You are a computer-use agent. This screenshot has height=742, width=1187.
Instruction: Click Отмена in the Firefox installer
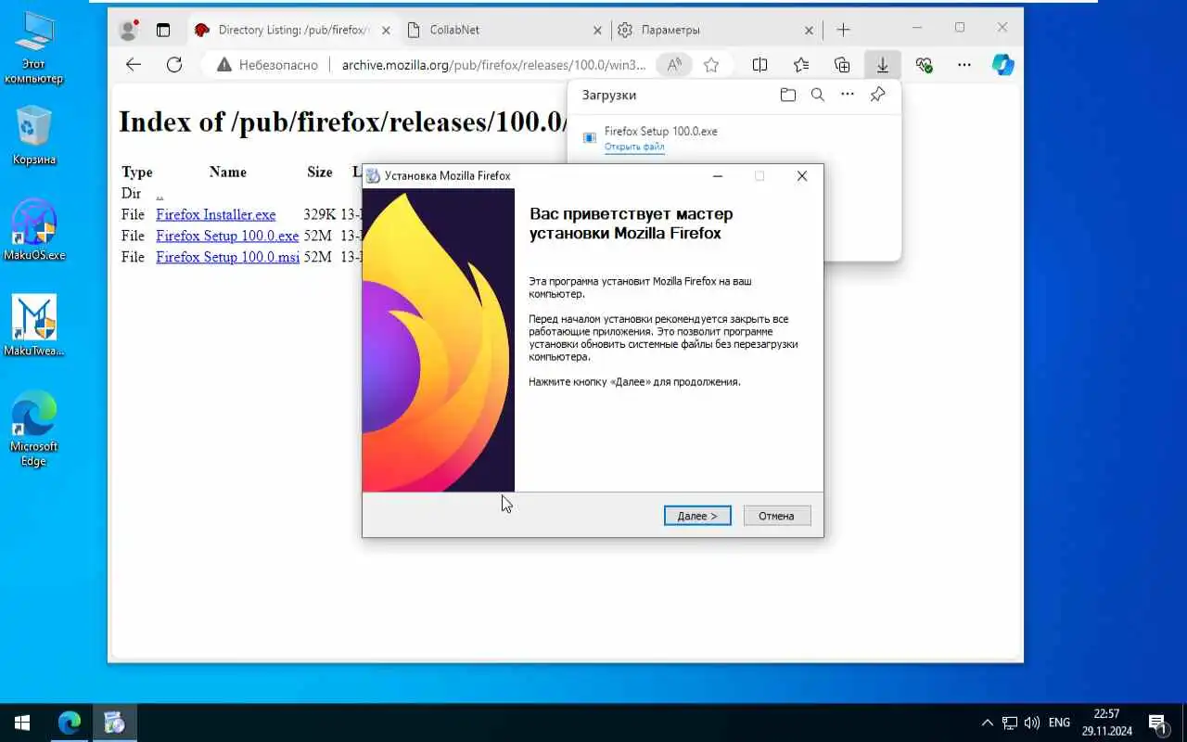point(777,516)
